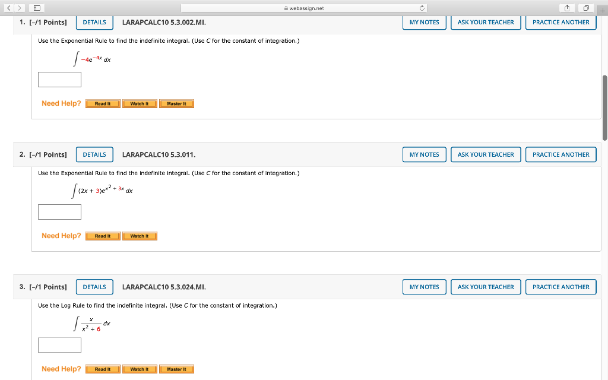The width and height of the screenshot is (608, 380).
Task: Click the Master It button for problem 3
Action: (x=176, y=369)
